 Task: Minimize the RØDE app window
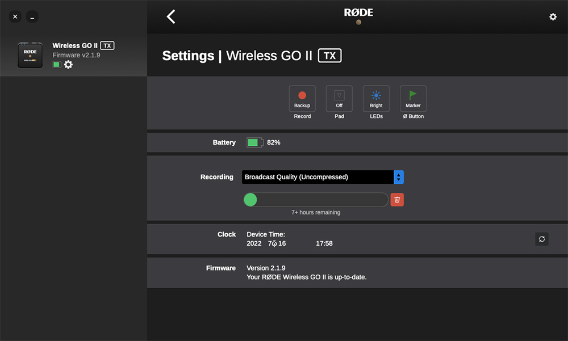coord(32,16)
